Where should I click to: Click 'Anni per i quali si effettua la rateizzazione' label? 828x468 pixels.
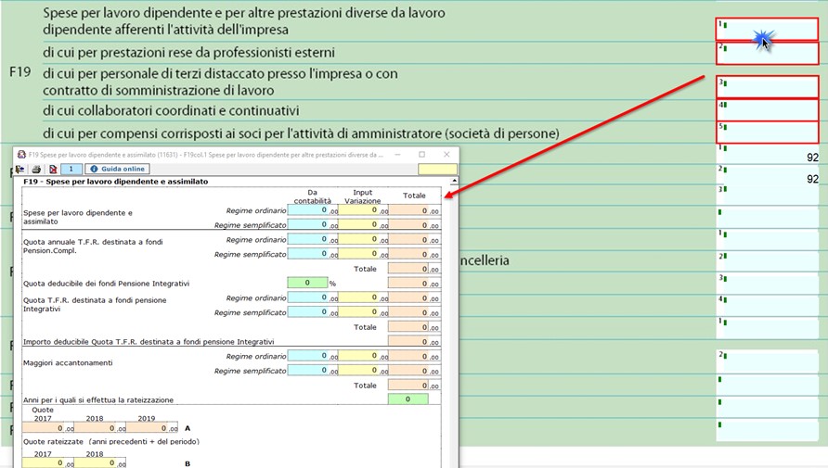(x=98, y=400)
